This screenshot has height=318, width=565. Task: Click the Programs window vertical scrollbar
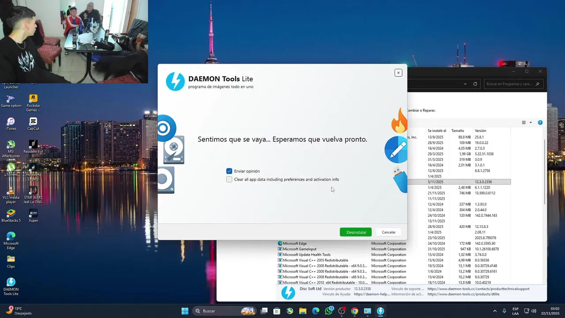coord(545,172)
